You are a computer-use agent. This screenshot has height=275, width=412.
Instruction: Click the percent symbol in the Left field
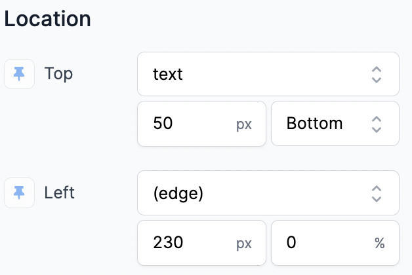(380, 243)
